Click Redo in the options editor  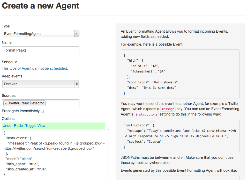(x=18, y=126)
